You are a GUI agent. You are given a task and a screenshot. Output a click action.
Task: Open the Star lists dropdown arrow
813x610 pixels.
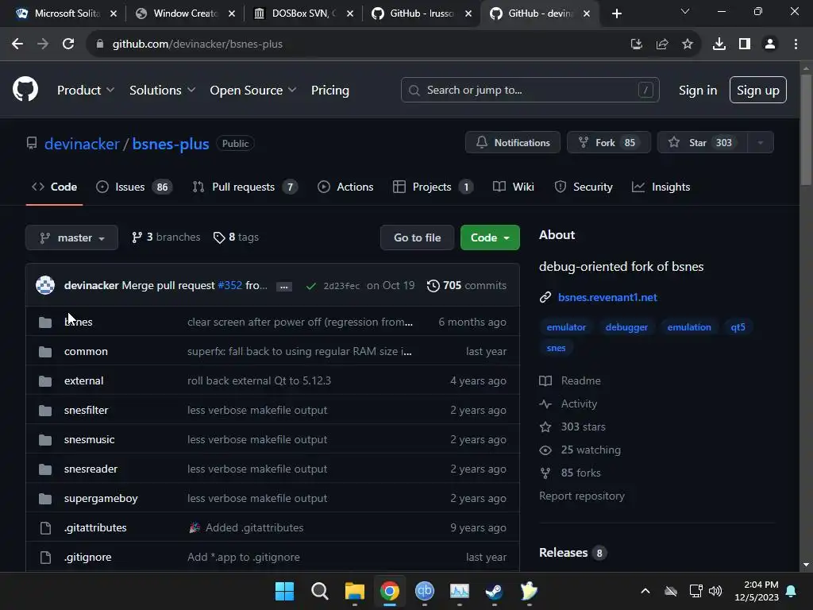pyautogui.click(x=760, y=143)
